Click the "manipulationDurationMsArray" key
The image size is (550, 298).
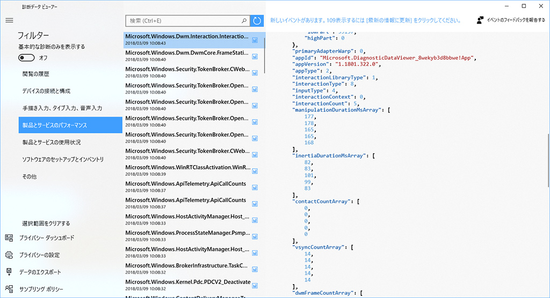click(x=337, y=110)
